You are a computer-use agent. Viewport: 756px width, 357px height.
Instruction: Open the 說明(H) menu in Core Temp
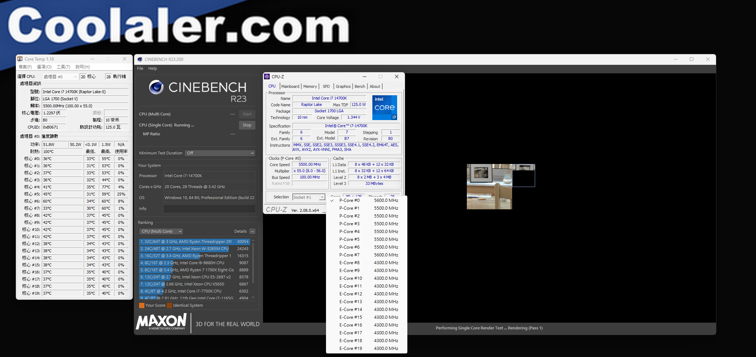click(x=83, y=67)
